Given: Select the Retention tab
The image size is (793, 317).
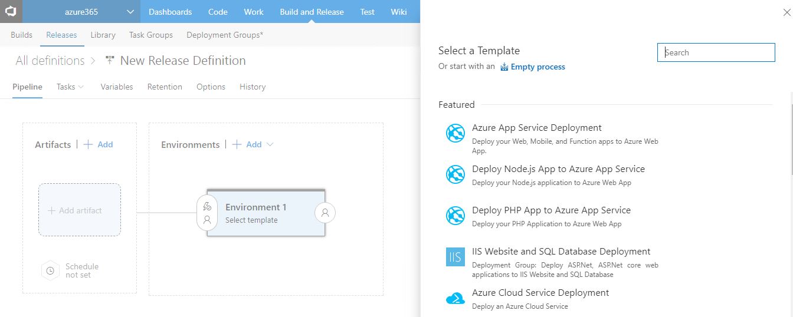Looking at the screenshot, I should coord(165,87).
